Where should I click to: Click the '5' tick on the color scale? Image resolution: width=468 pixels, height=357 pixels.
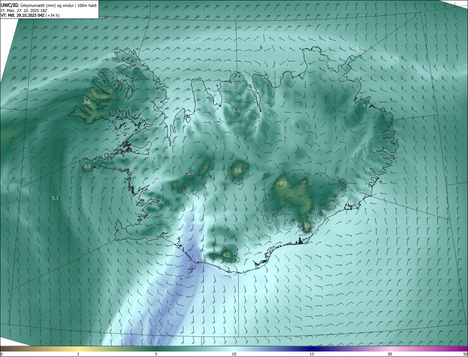[x=156, y=354]
